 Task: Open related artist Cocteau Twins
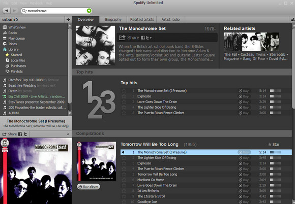click(x=253, y=54)
